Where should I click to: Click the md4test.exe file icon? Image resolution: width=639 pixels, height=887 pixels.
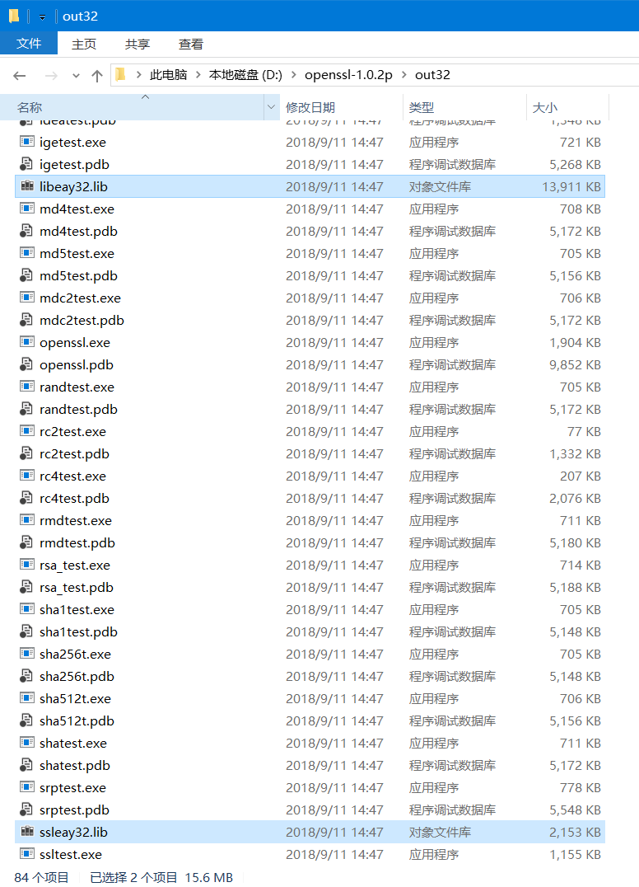click(x=26, y=209)
